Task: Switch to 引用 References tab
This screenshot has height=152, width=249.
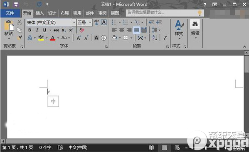Action: [x=77, y=13]
